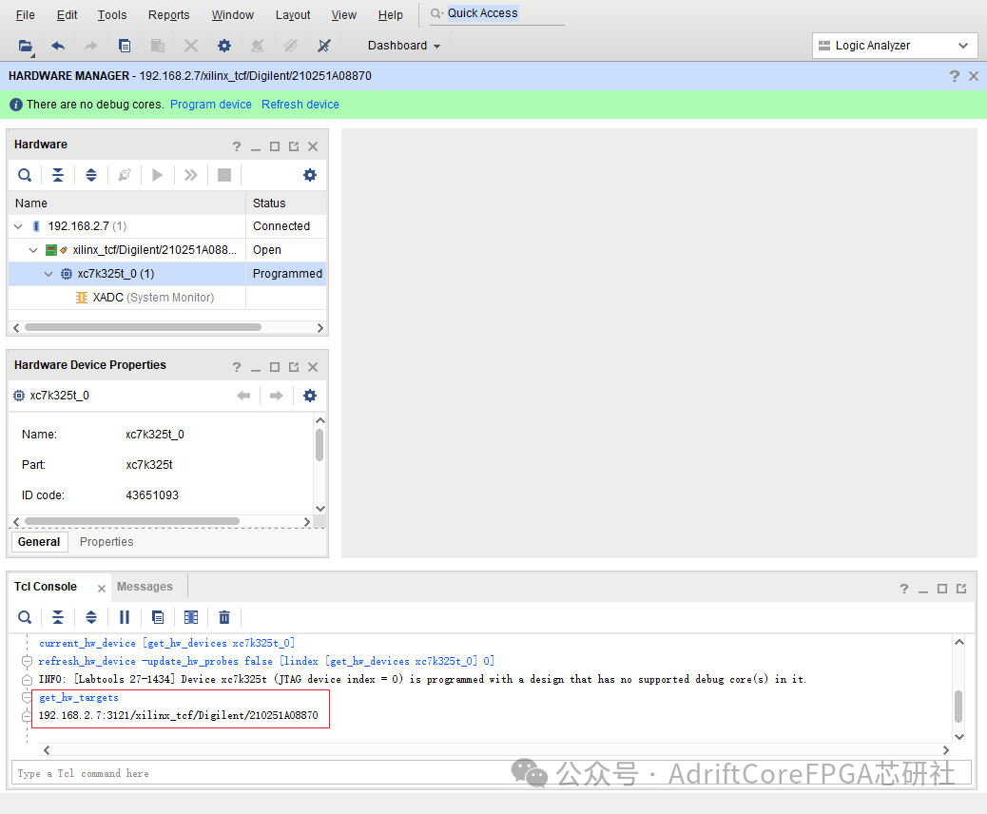This screenshot has width=987, height=814.
Task: Open Hardware panel settings gear
Action: pos(310,175)
